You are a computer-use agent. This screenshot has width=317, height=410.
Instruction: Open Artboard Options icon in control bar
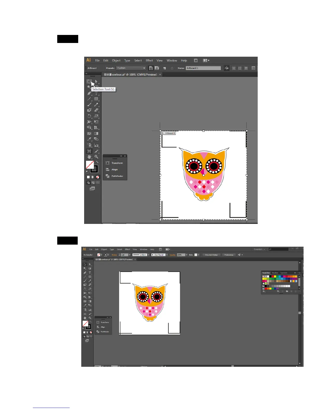tap(253, 68)
